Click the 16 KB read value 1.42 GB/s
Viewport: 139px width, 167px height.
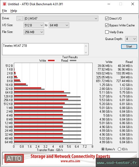click(126, 85)
